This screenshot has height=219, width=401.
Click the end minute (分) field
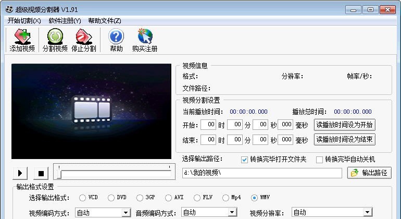[x=235, y=140]
